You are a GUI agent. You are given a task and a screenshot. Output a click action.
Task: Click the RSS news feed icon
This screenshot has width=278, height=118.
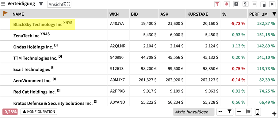[236, 4]
